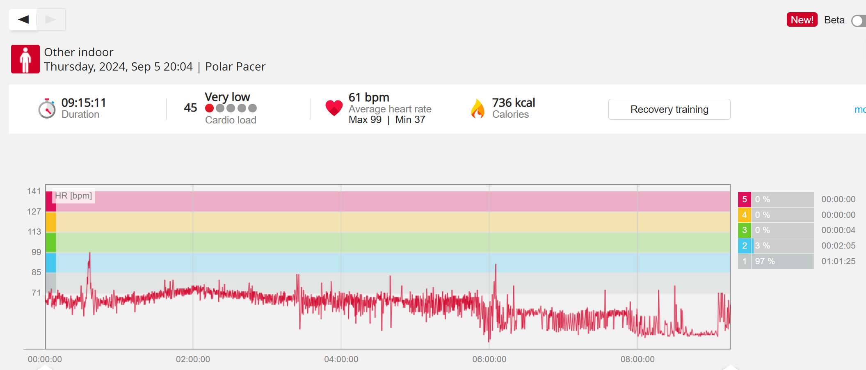The image size is (866, 370).
Task: Click the New! badge
Action: pos(802,20)
